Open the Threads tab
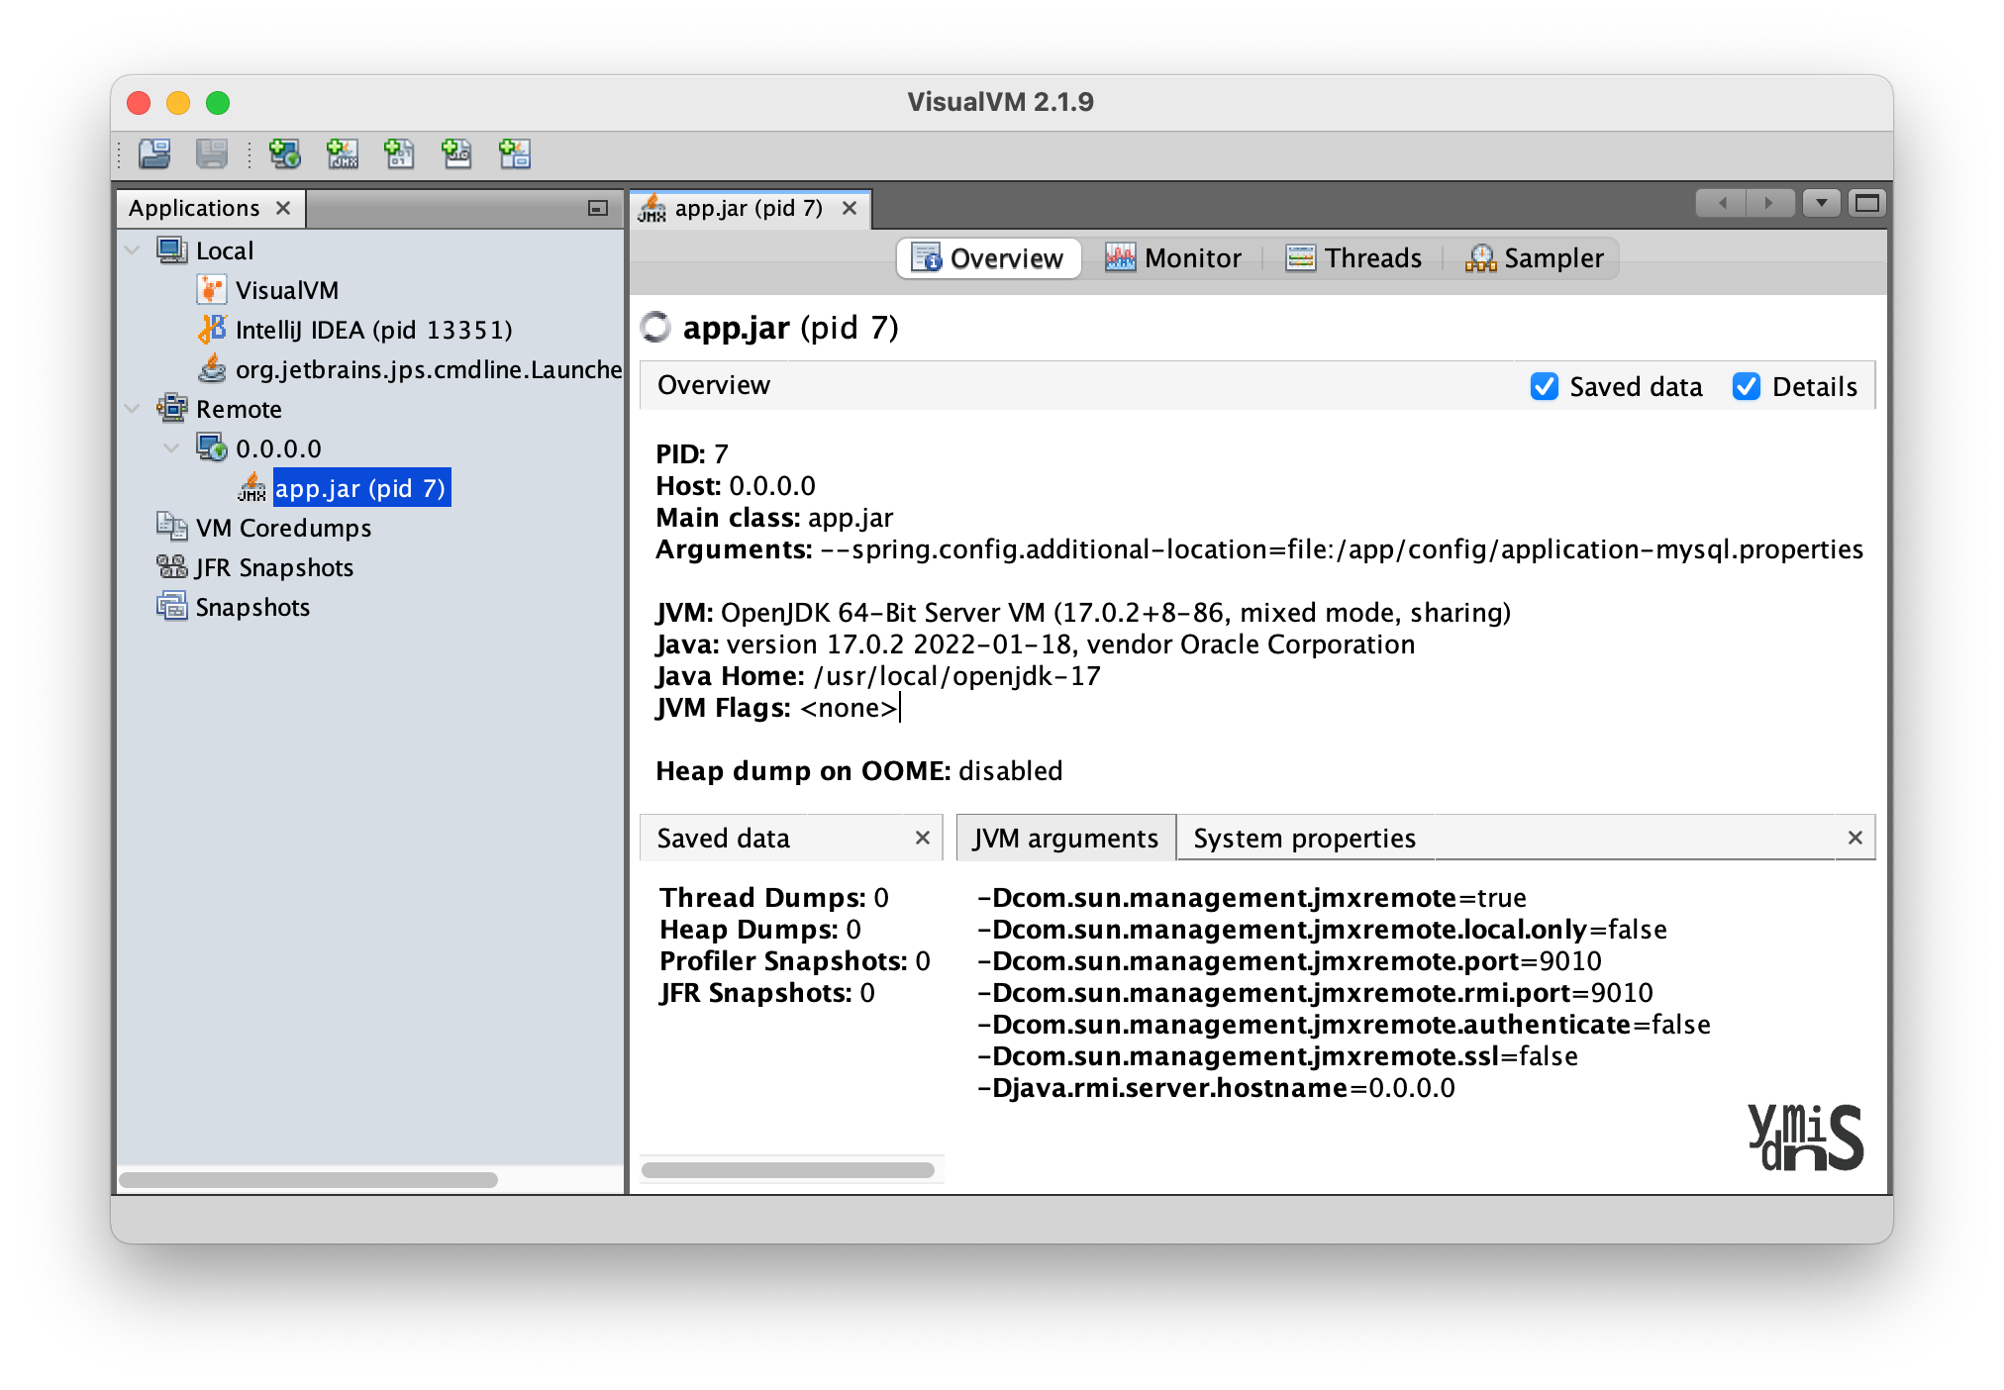The image size is (2004, 1390). (x=1353, y=258)
